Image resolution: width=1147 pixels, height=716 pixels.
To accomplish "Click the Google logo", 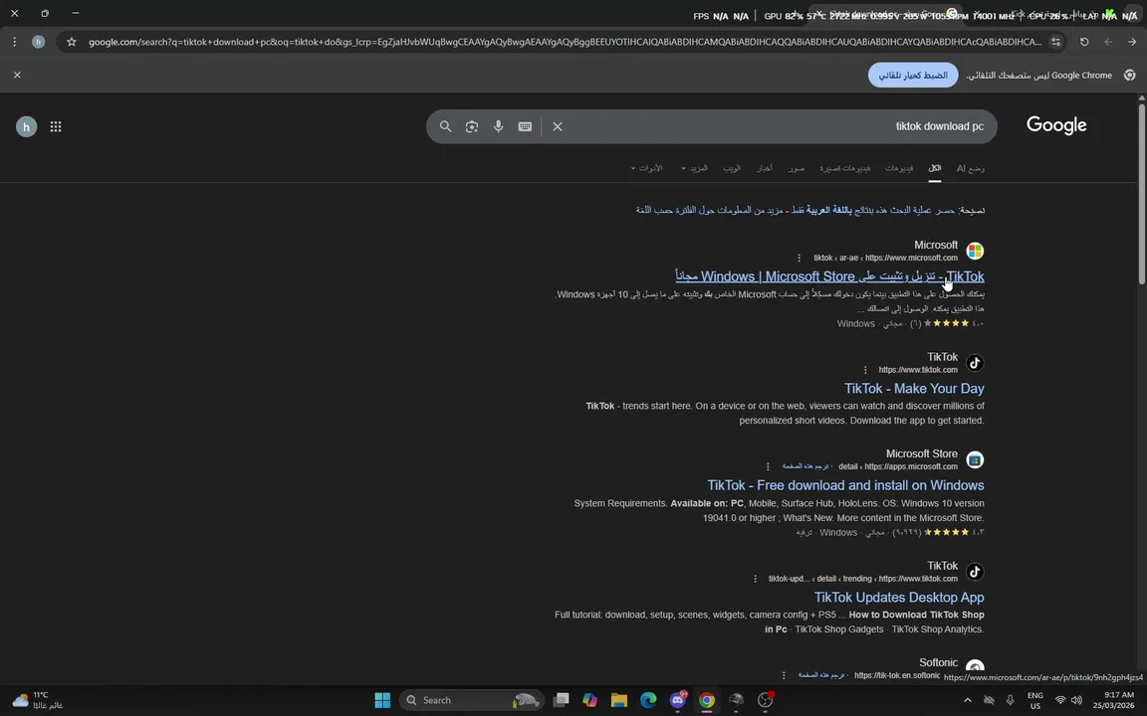I will (1056, 125).
